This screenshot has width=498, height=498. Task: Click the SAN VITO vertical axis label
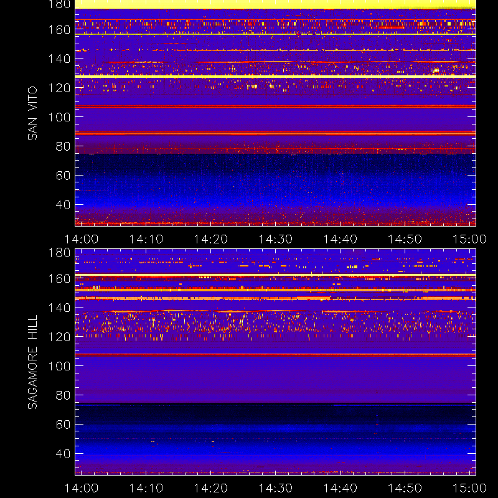tap(32, 113)
